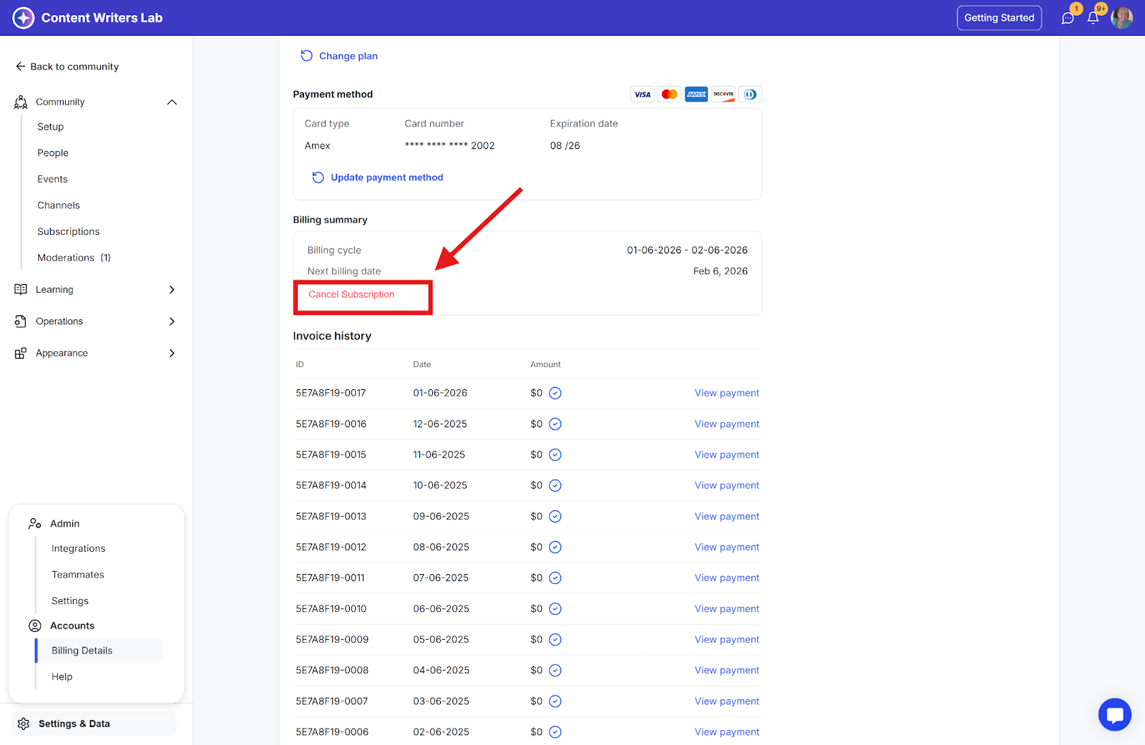Select Teammates under Admin
This screenshot has width=1145, height=745.
pyautogui.click(x=78, y=575)
